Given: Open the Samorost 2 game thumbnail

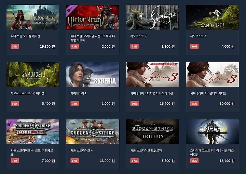Looking at the screenshot, I should point(152,17).
